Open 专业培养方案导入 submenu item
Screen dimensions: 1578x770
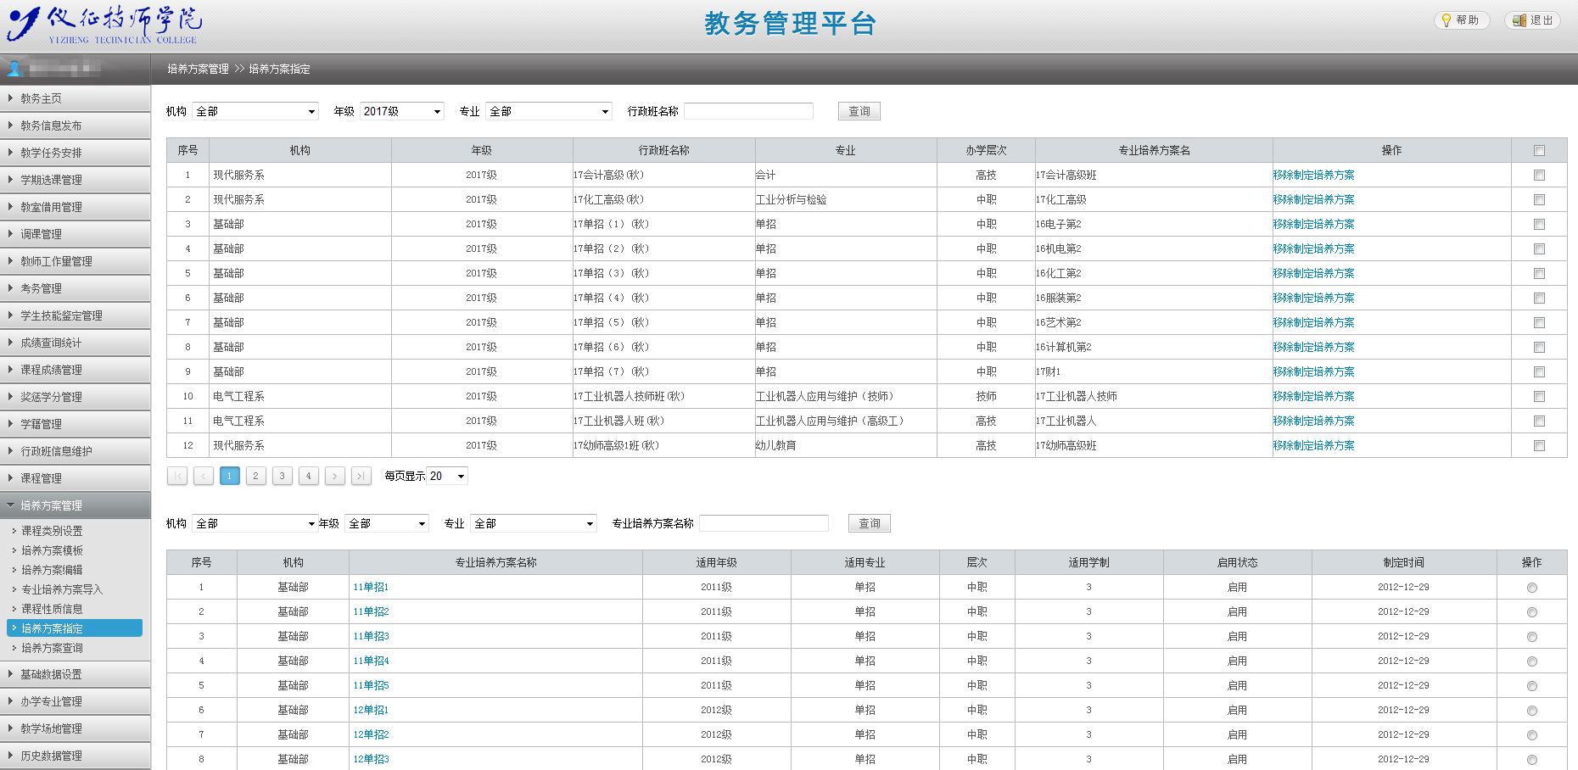click(62, 589)
